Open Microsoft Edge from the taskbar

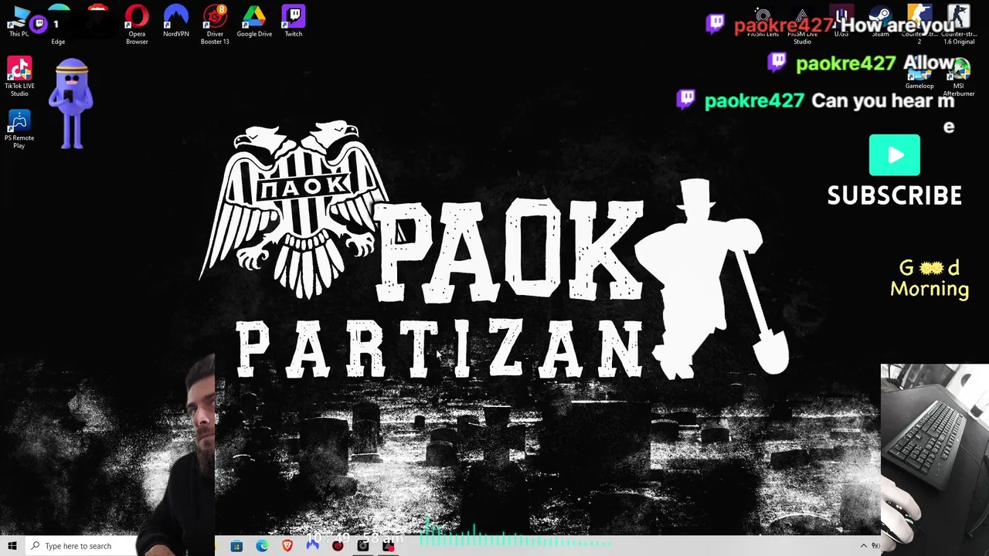[262, 546]
